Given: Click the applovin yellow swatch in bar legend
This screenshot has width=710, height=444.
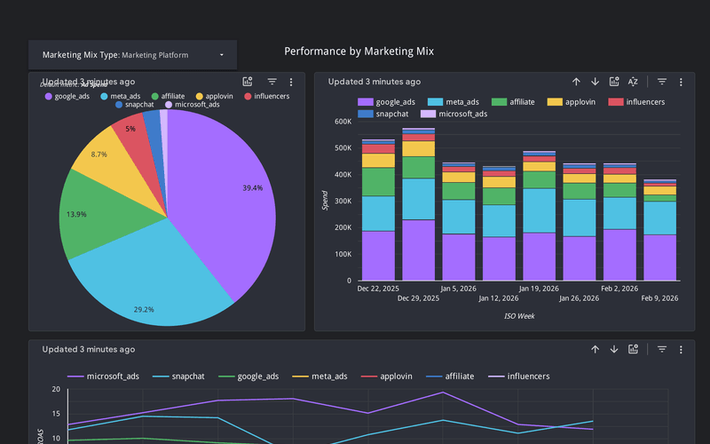Looking at the screenshot, I should point(555,102).
